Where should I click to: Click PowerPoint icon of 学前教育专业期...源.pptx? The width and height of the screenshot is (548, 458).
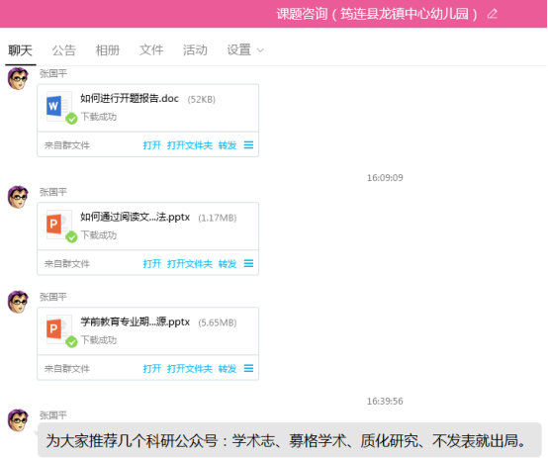pyautogui.click(x=59, y=329)
